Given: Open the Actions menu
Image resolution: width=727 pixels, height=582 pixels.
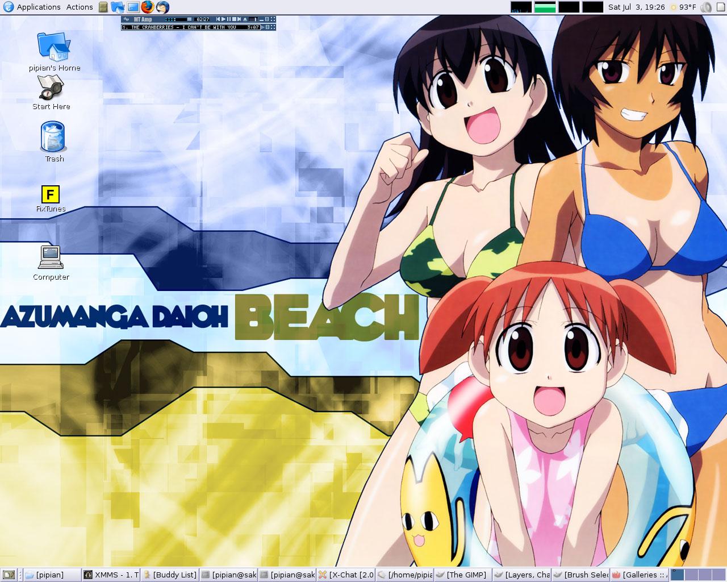Looking at the screenshot, I should coord(80,7).
